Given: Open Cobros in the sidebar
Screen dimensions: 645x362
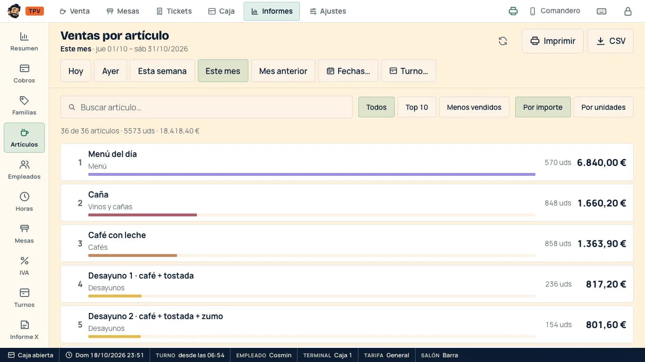Looking at the screenshot, I should 24,74.
